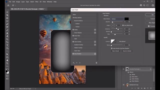Click the Reset to Default button
Image resolution: width=160 pixels, height=90 pixels.
[127, 51]
